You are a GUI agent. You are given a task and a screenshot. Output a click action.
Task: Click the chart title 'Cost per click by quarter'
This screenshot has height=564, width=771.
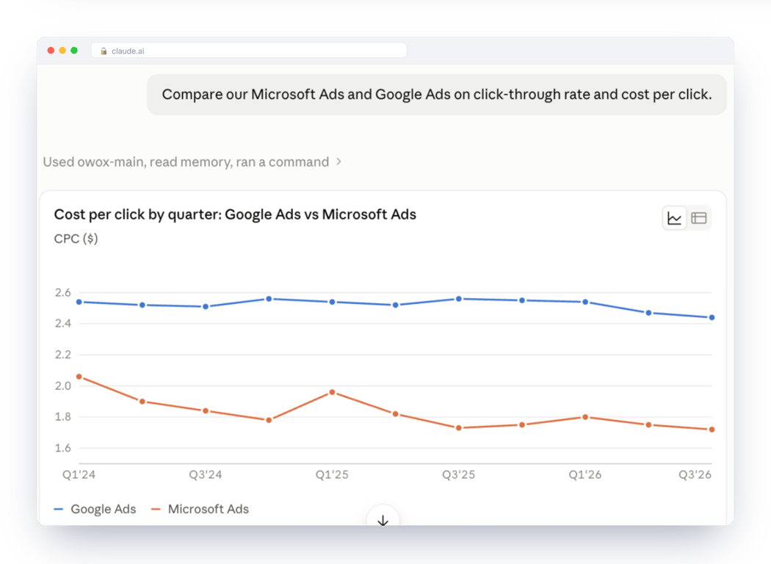235,214
